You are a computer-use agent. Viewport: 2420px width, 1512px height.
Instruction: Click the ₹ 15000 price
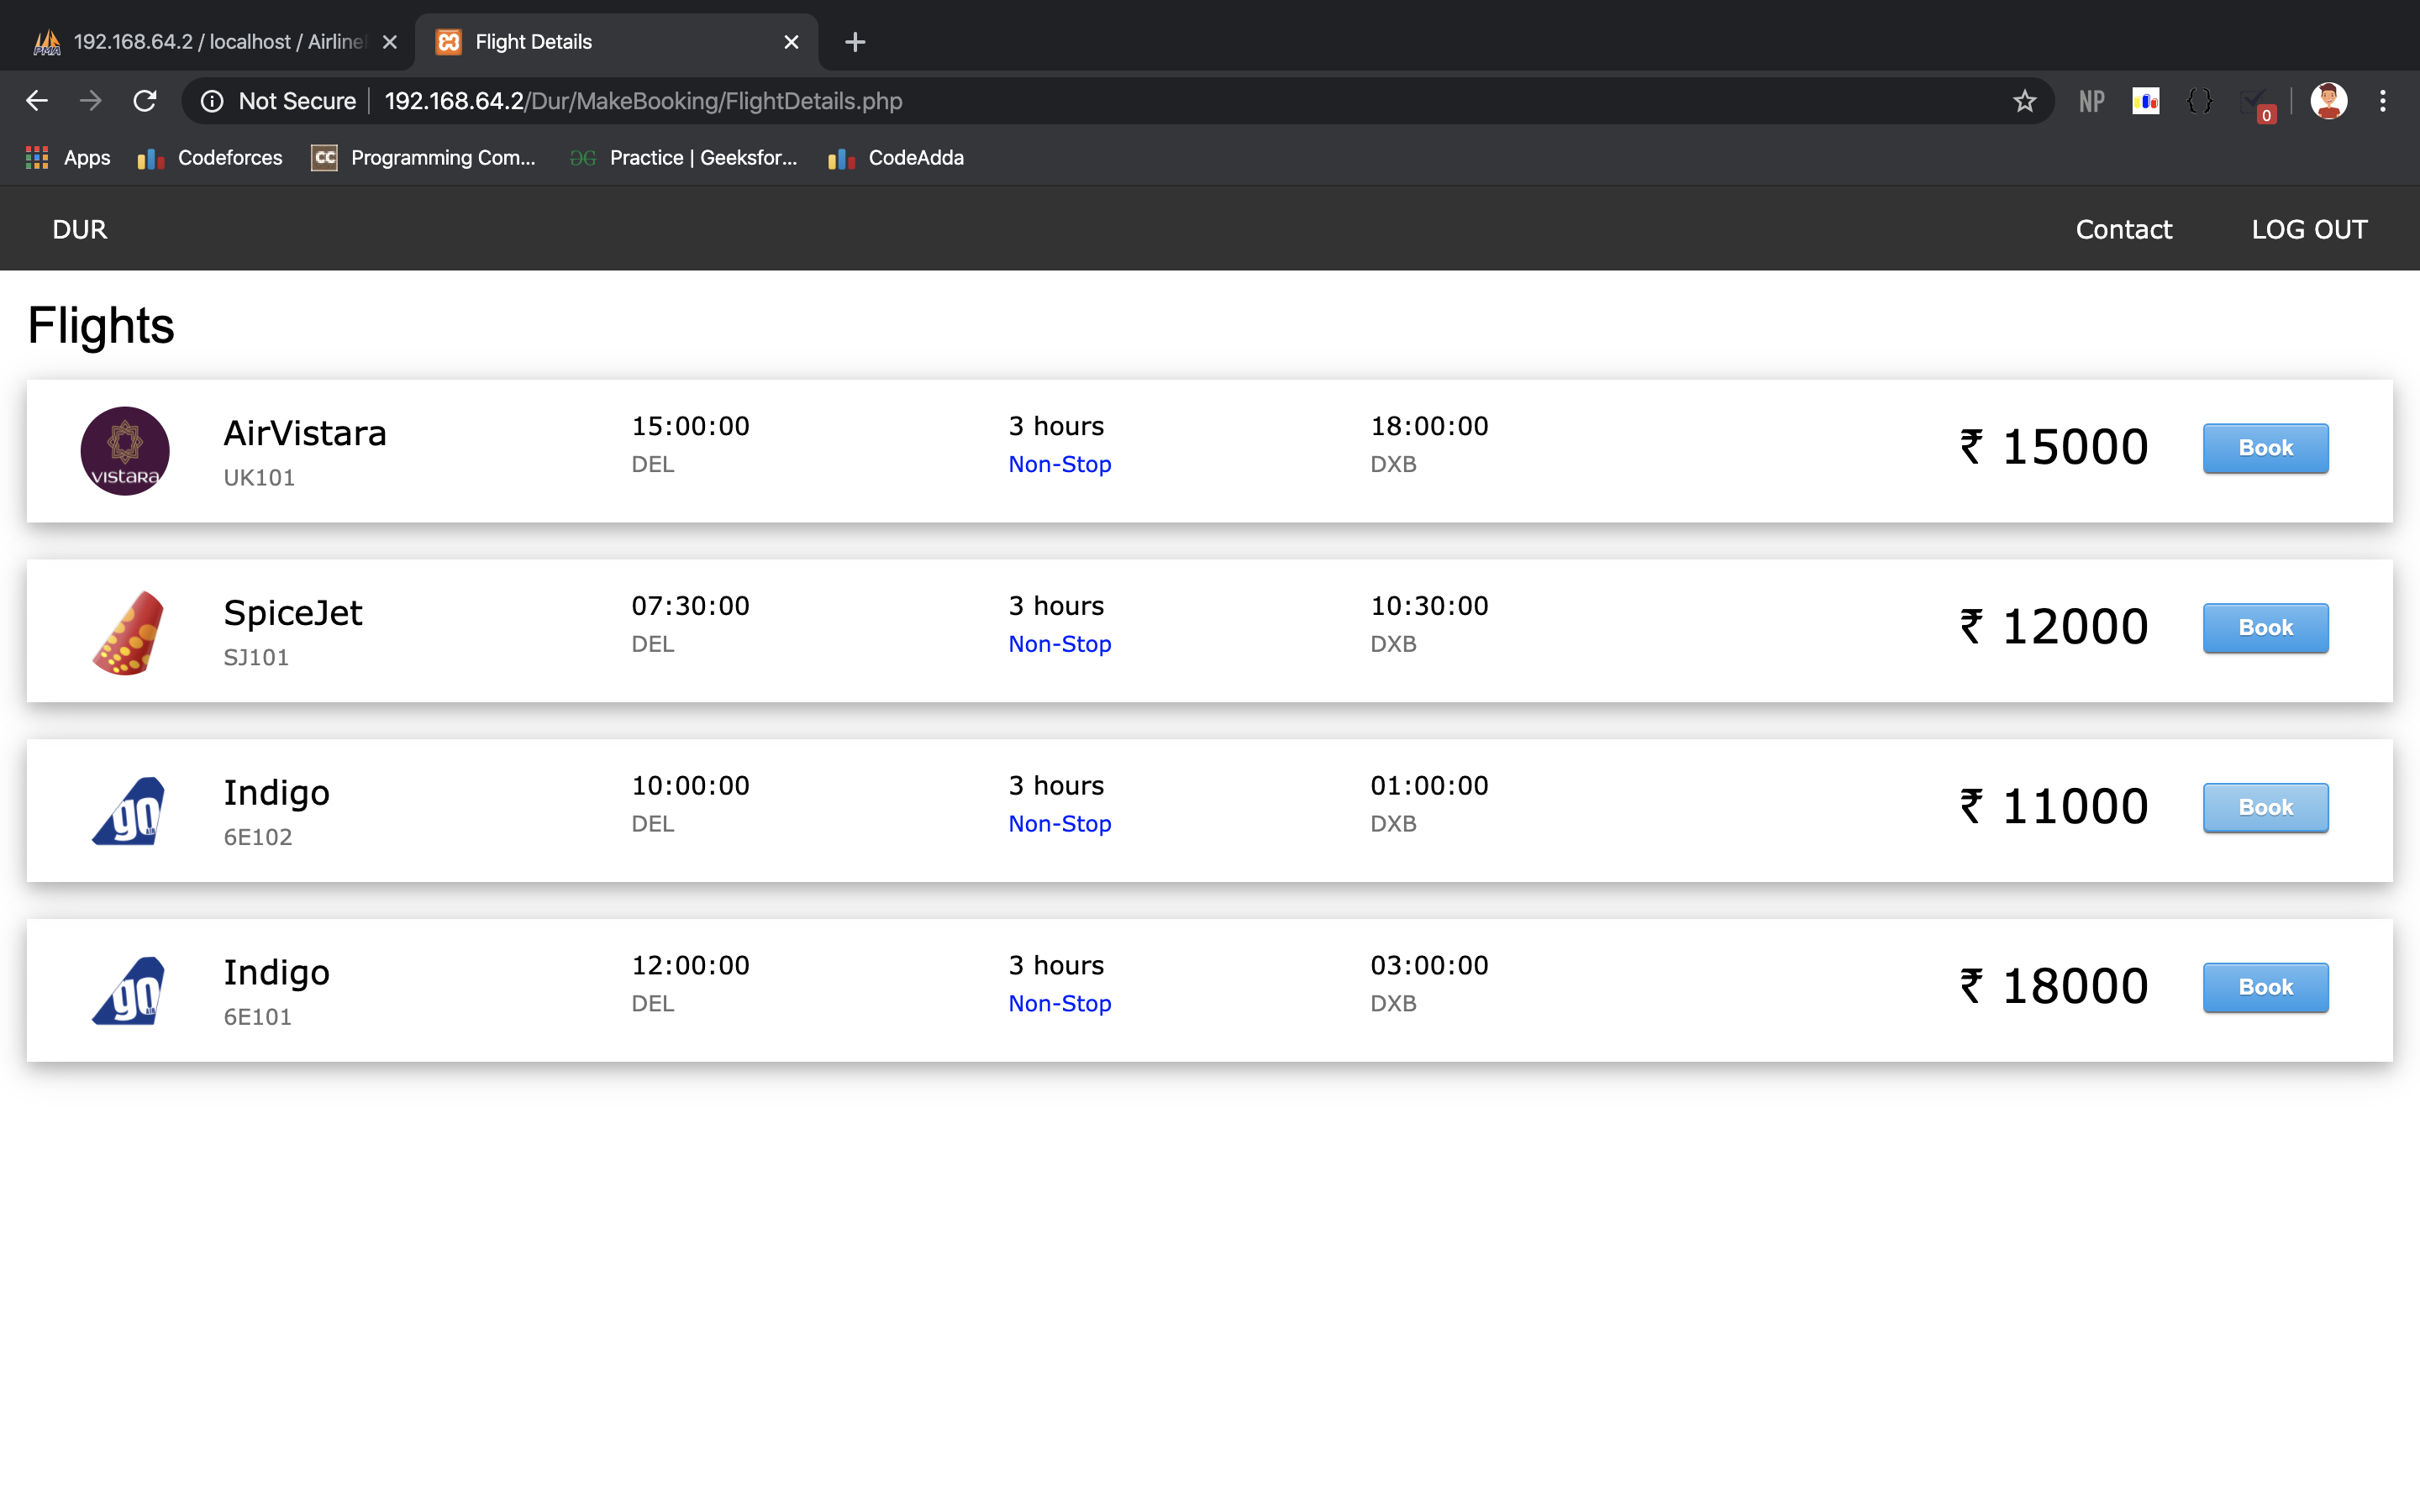(2054, 447)
